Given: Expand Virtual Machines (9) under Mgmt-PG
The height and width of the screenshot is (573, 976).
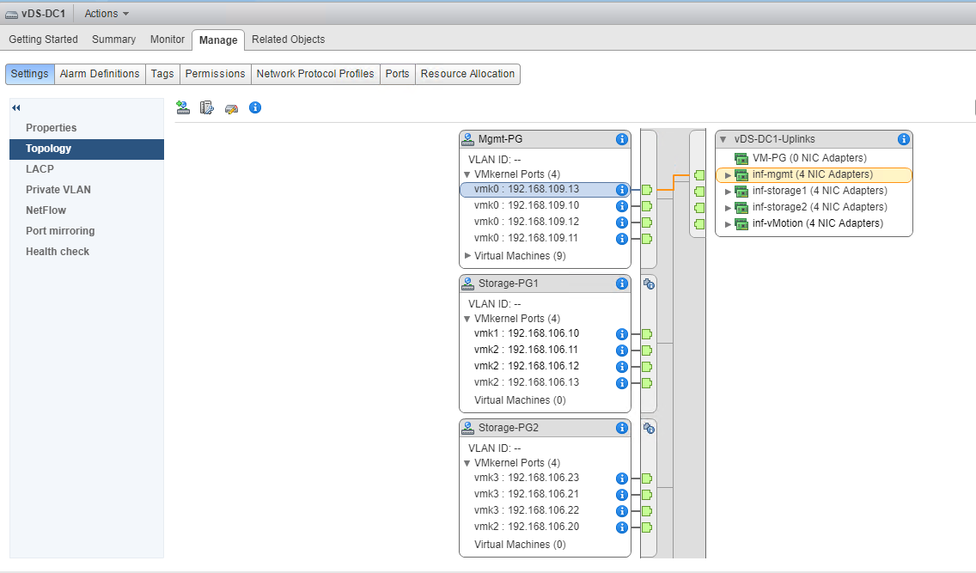Looking at the screenshot, I should click(468, 256).
